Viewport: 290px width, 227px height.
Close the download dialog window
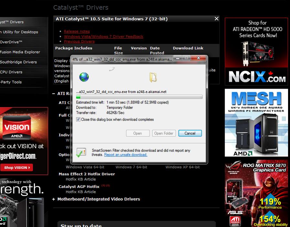[199, 58]
